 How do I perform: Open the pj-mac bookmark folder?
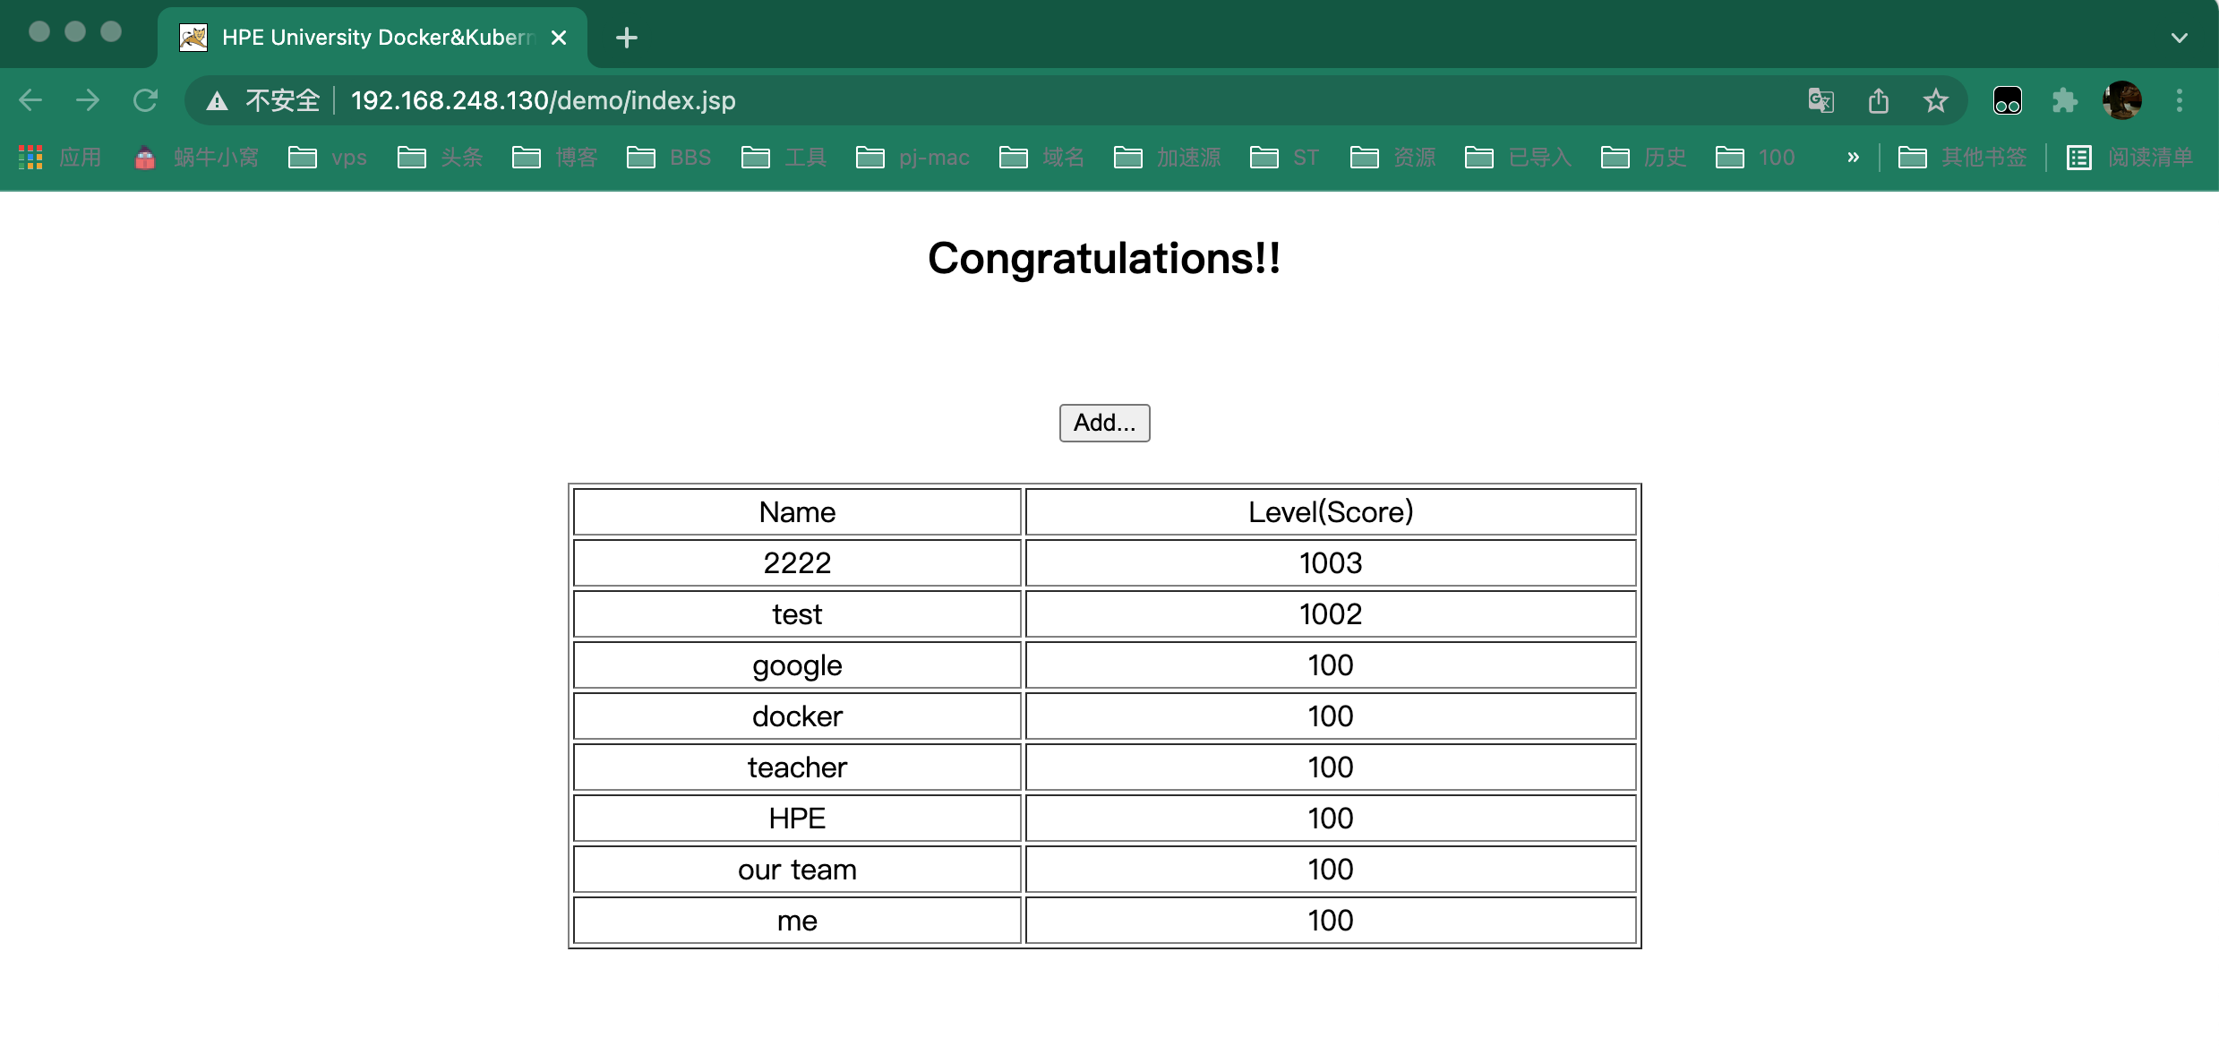(x=912, y=158)
